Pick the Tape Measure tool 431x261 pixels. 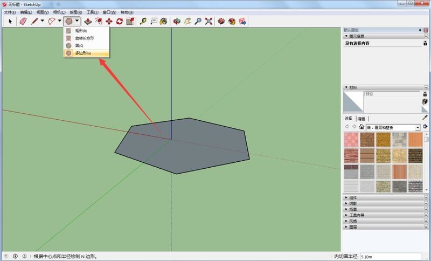(x=143, y=22)
